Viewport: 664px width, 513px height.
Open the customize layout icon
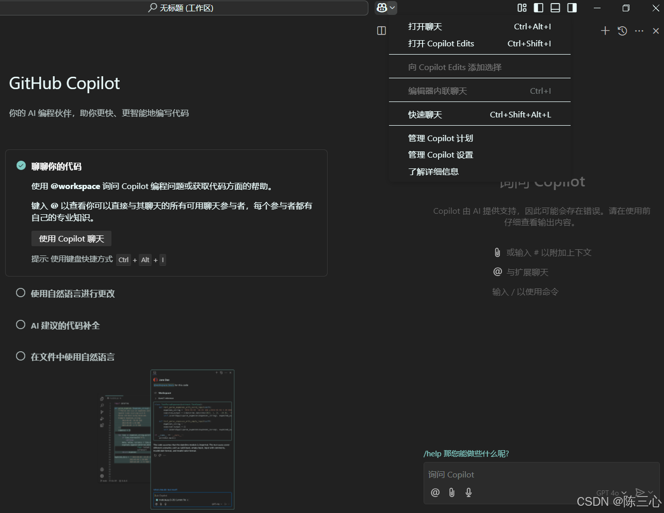pos(522,8)
